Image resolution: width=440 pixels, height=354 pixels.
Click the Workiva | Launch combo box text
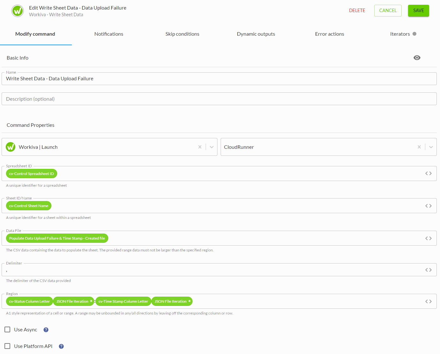tap(38, 147)
